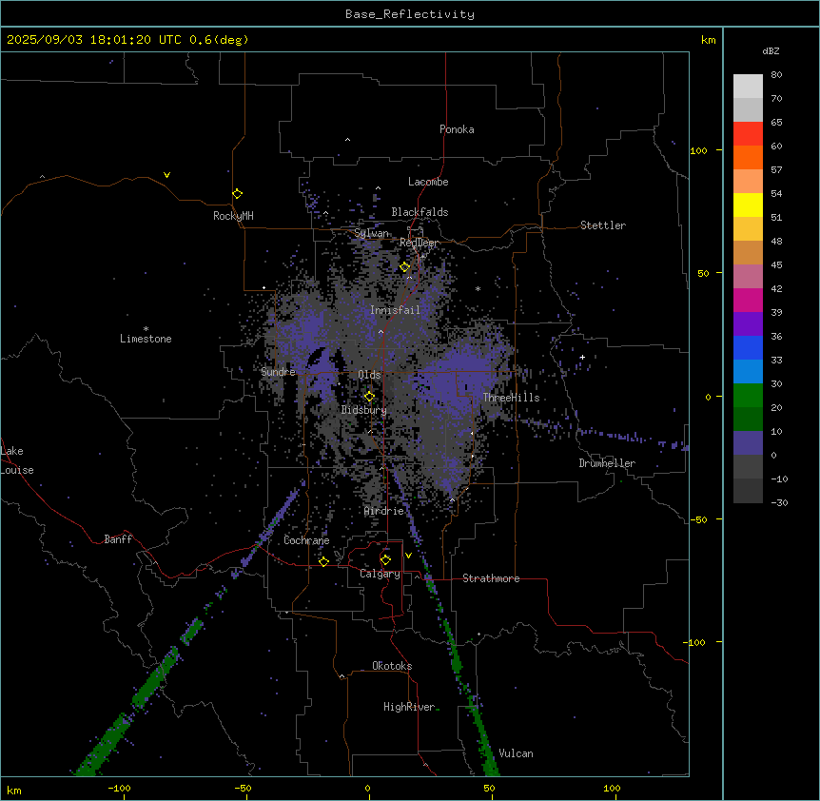The height and width of the screenshot is (801, 820).
Task: Click the Limestone label
Action: (146, 339)
